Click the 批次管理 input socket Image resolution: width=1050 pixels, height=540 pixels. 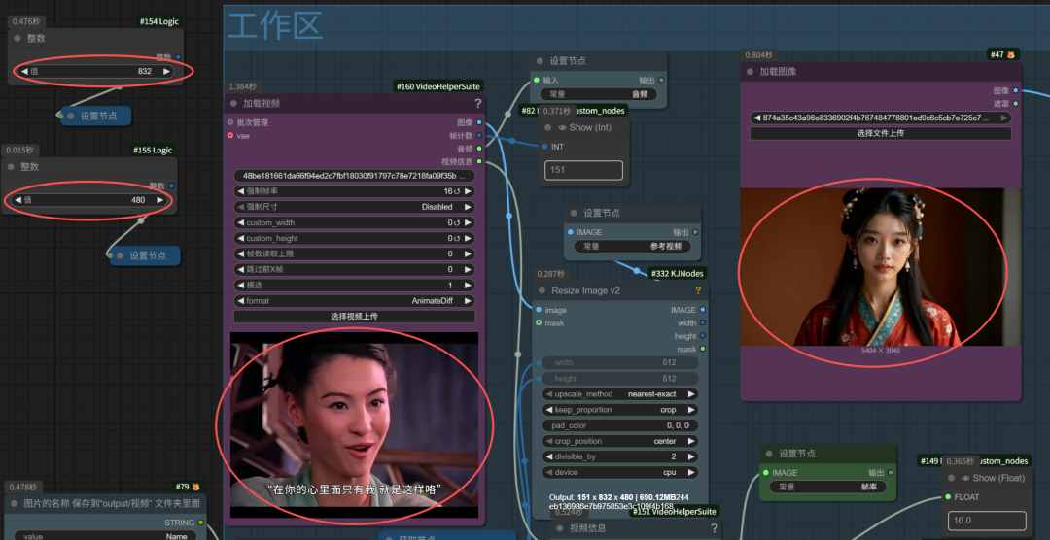[x=230, y=122]
